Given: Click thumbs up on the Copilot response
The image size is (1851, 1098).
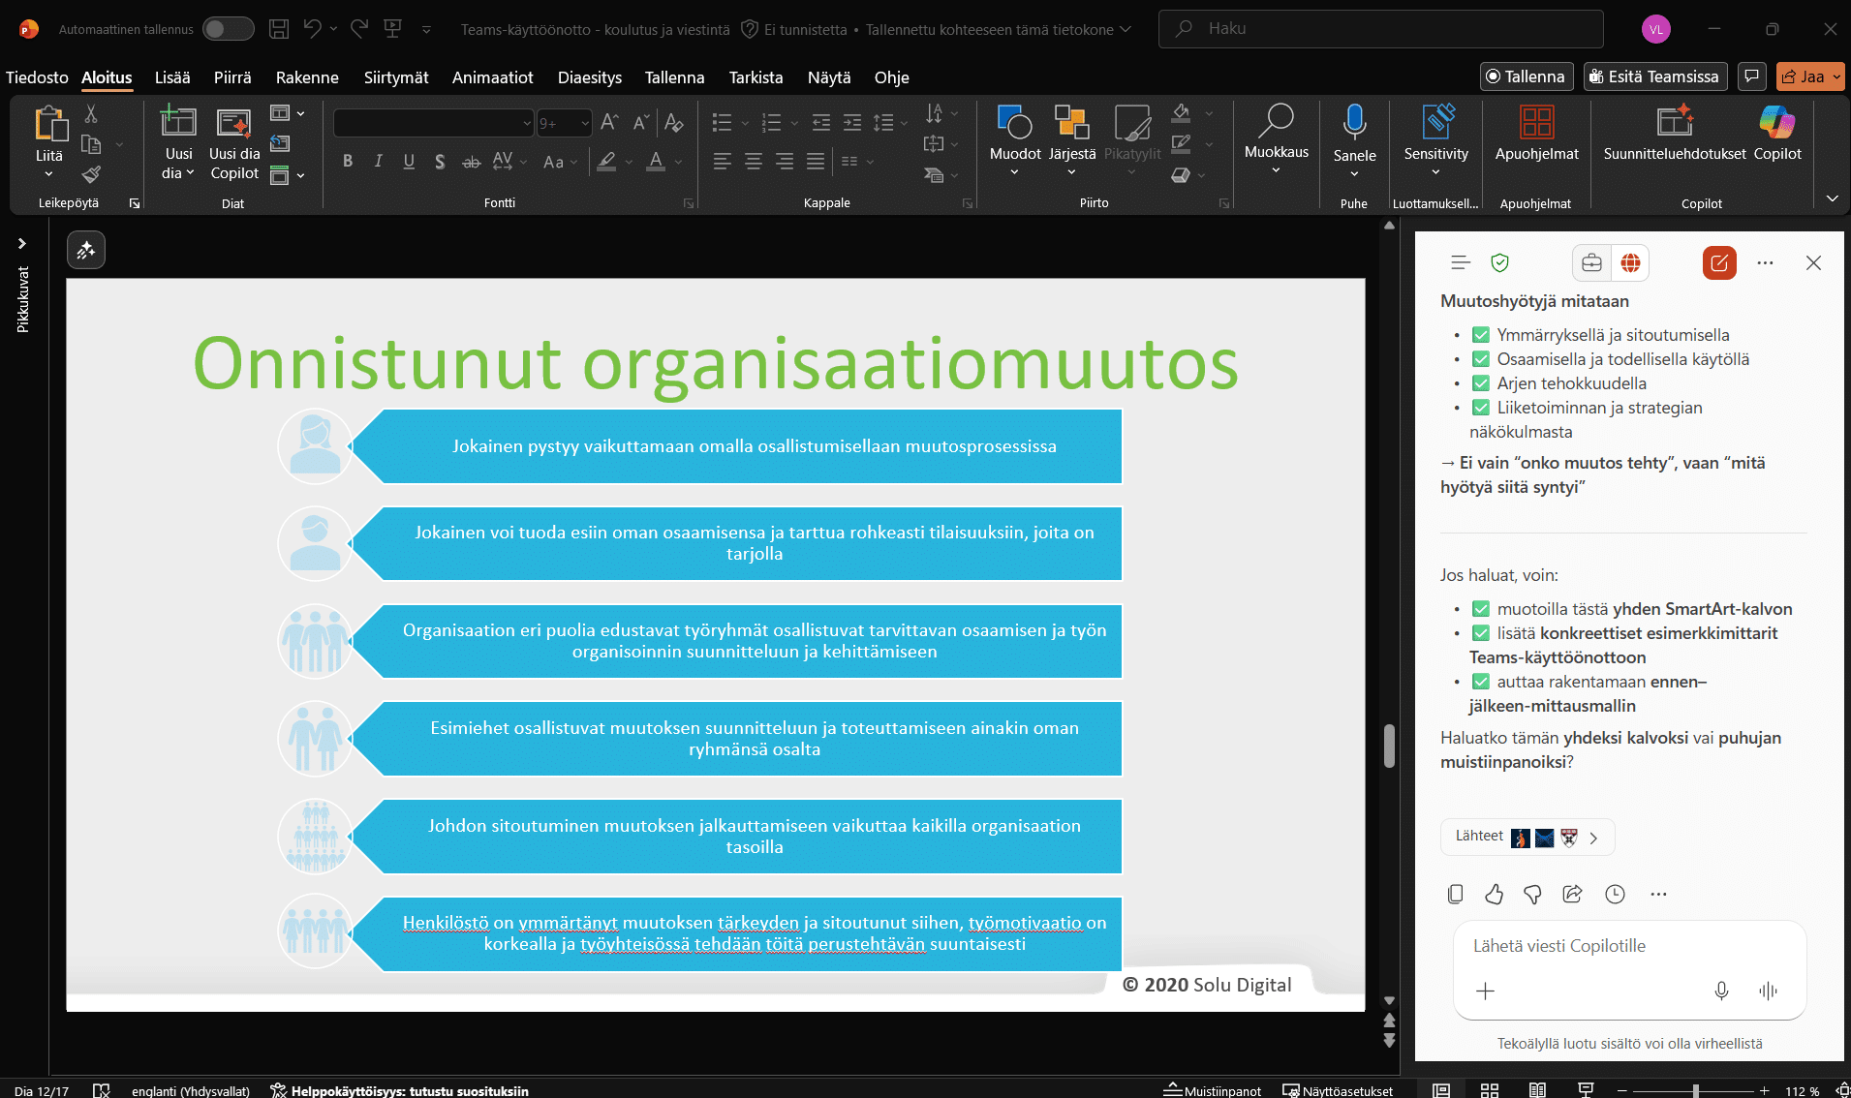Looking at the screenshot, I should tap(1494, 894).
